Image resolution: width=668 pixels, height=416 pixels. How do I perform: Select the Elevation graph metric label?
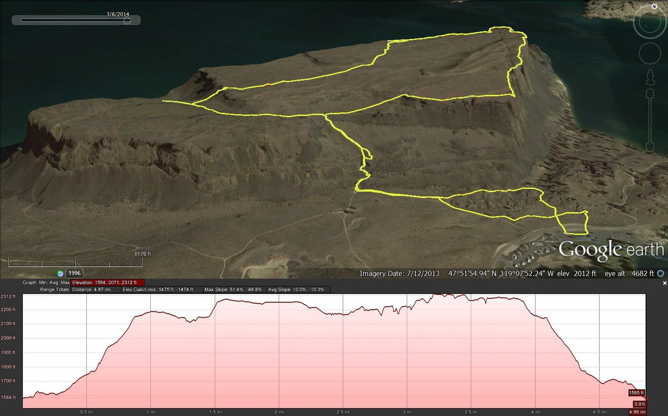coord(107,283)
